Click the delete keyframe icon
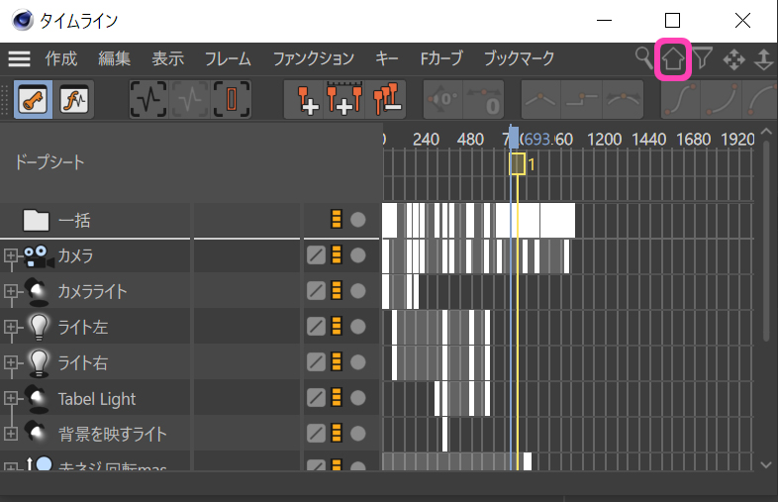Image resolution: width=778 pixels, height=502 pixels. click(x=386, y=100)
